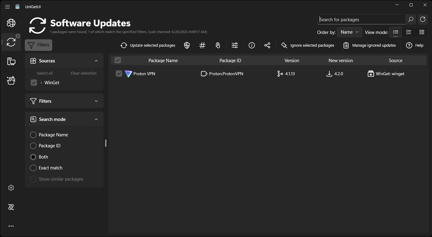Switch to grid icons view mode
432x237 pixels.
point(422,32)
